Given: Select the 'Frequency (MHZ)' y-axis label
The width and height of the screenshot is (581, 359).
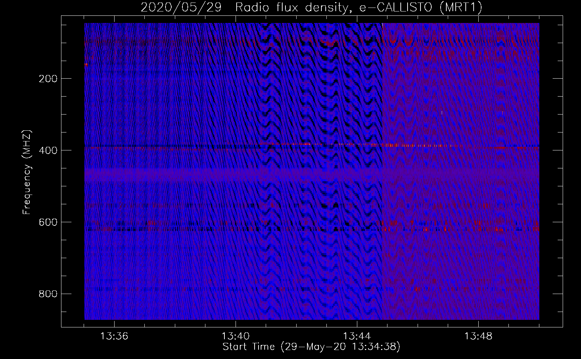Looking at the screenshot, I should point(27,172).
